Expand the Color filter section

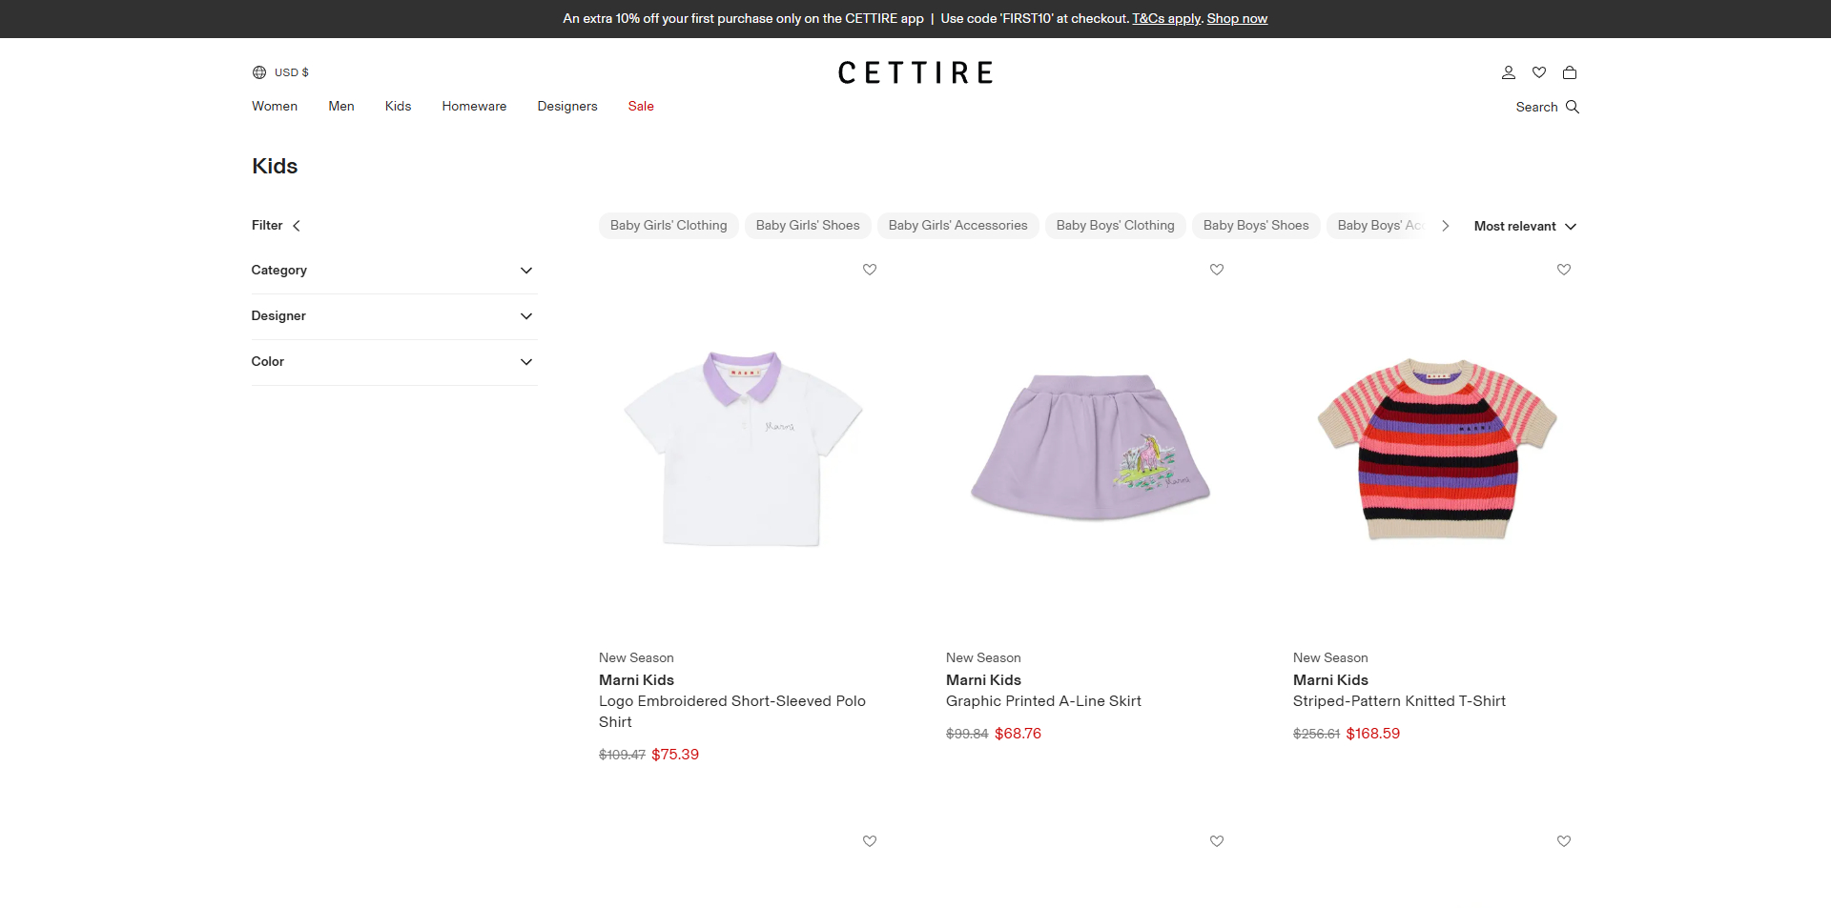pos(393,362)
